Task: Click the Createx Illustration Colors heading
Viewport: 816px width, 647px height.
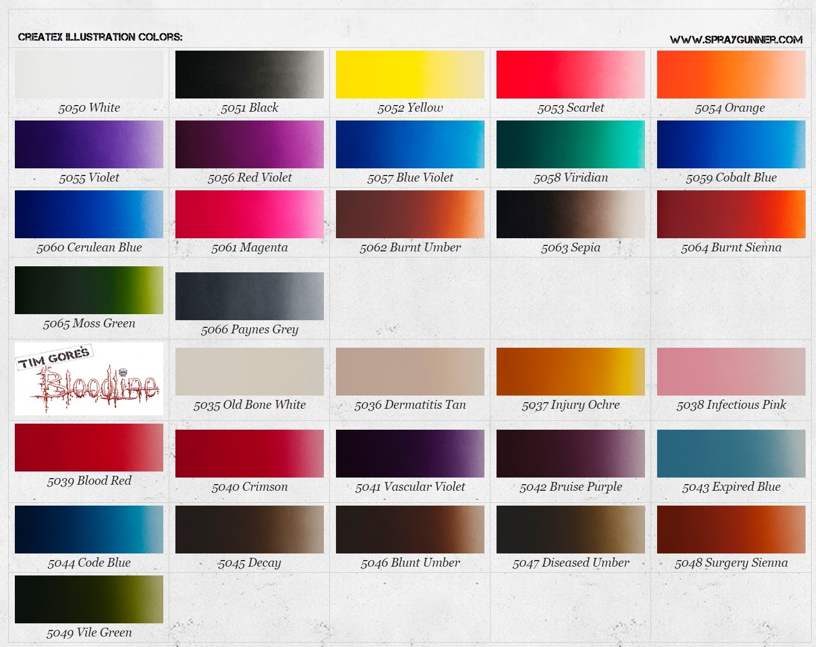Action: click(x=100, y=37)
